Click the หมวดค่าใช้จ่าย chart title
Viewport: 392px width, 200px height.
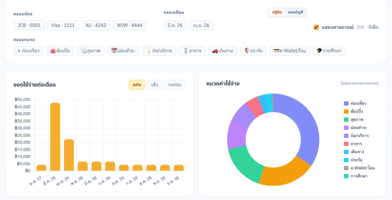tap(223, 83)
